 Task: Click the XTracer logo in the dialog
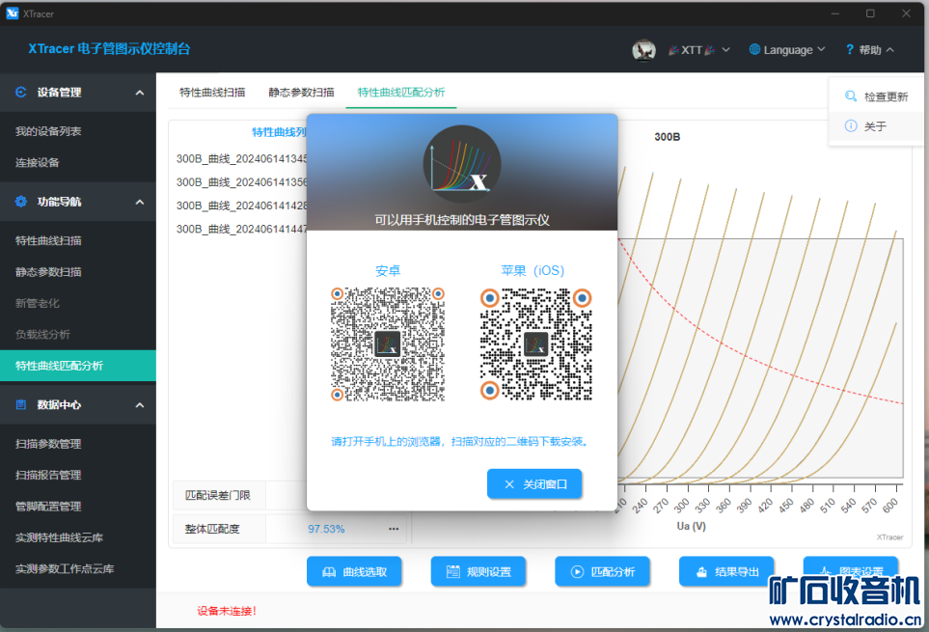pyautogui.click(x=461, y=164)
